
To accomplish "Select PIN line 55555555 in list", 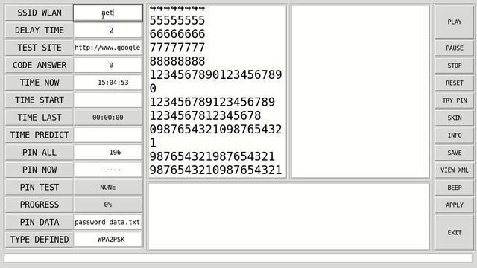I will tap(177, 20).
